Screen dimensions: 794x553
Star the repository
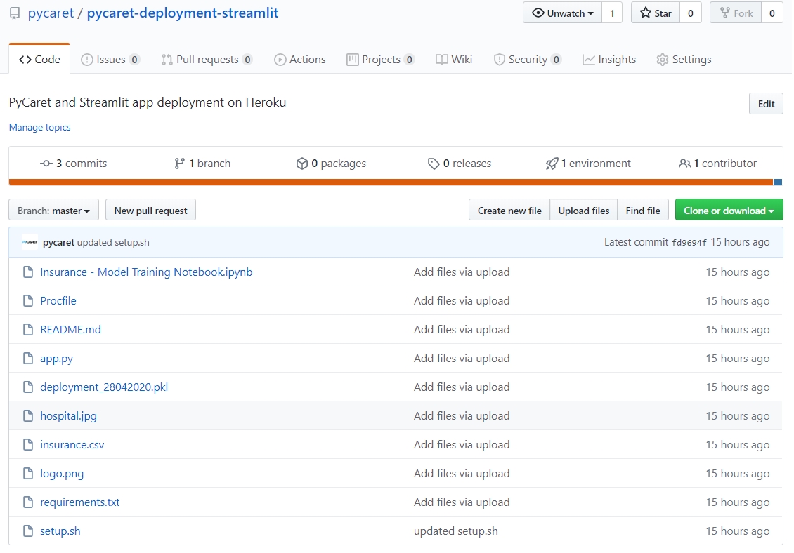tap(656, 13)
